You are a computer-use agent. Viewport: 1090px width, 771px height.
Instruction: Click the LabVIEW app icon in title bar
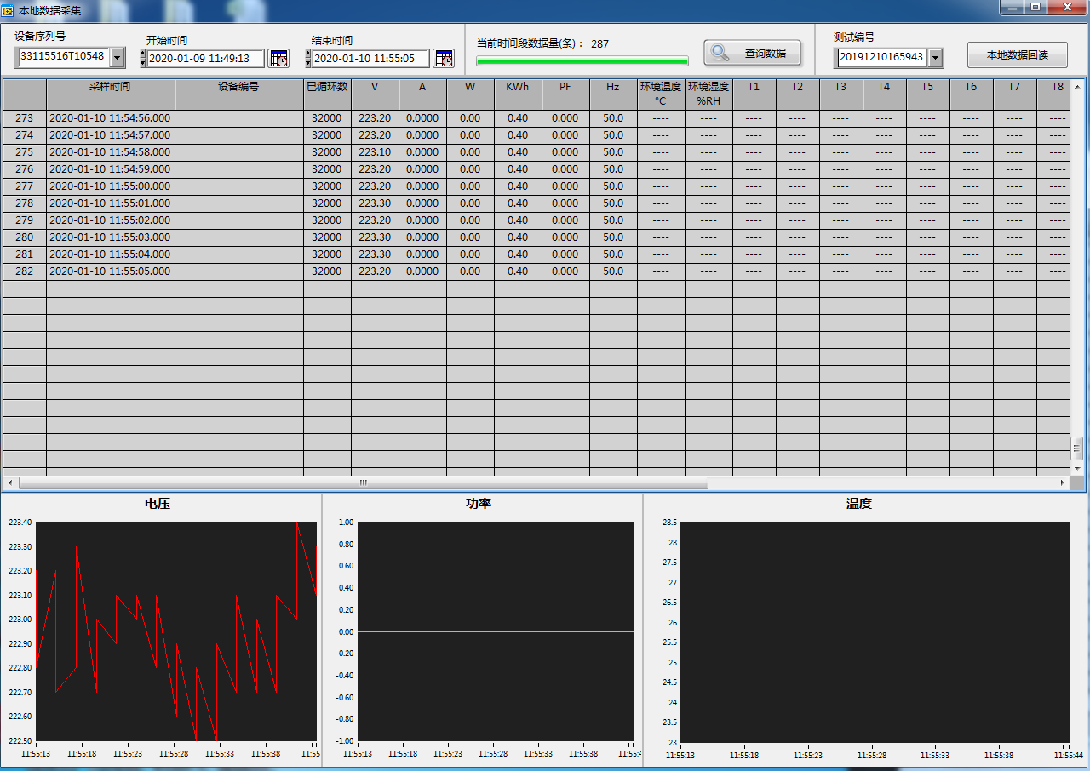point(8,9)
